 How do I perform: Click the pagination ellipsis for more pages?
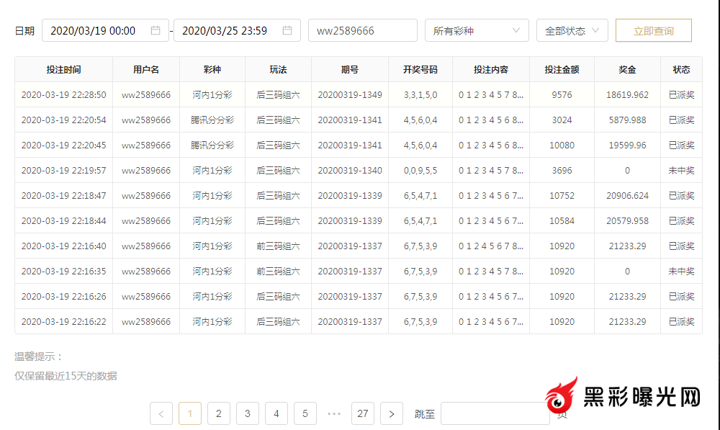(333, 413)
